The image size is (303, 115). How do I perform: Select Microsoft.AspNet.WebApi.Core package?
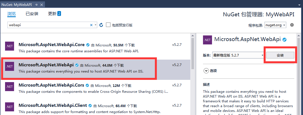(95, 48)
